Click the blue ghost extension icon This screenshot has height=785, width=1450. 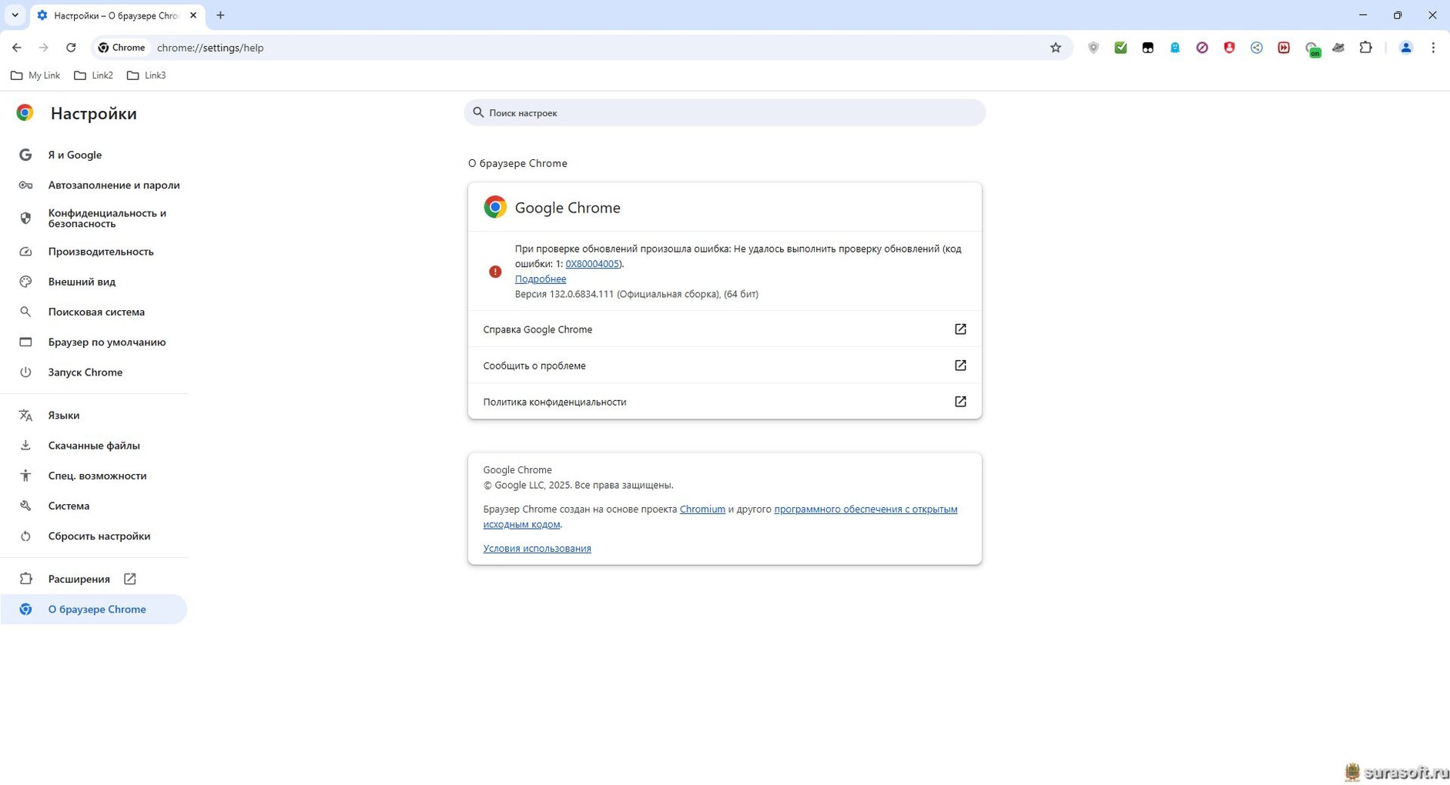(1175, 48)
